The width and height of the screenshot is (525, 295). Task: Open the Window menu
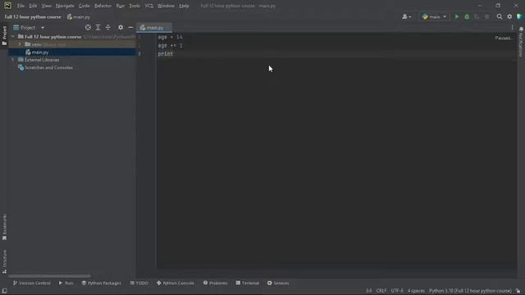(x=166, y=6)
